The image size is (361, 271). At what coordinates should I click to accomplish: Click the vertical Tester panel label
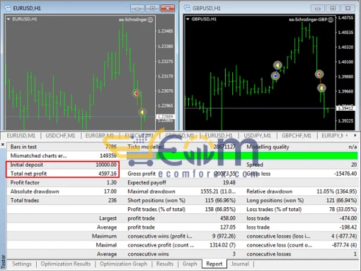coord(3,261)
